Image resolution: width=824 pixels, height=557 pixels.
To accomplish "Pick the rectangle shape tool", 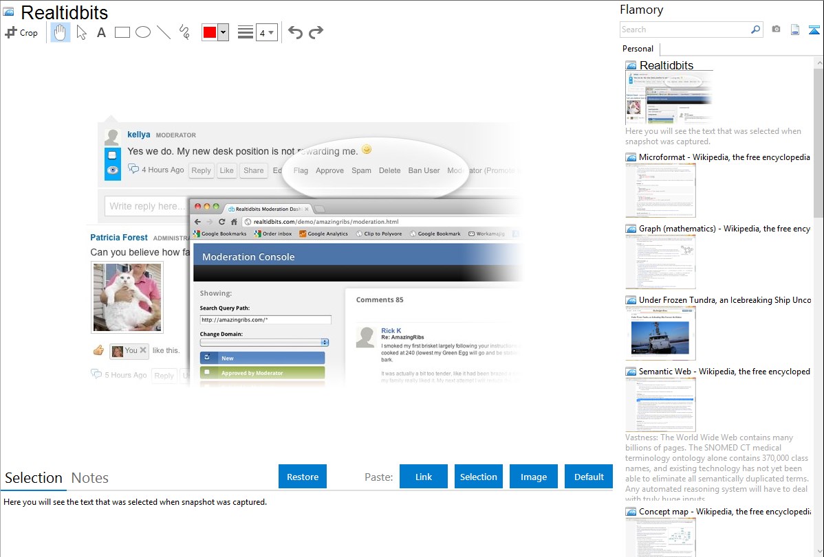I will [x=122, y=32].
